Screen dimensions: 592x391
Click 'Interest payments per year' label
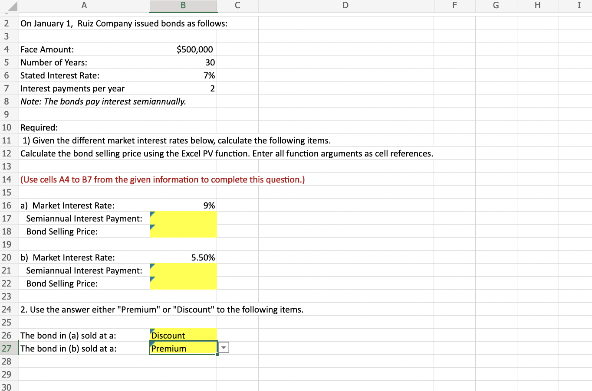72,88
